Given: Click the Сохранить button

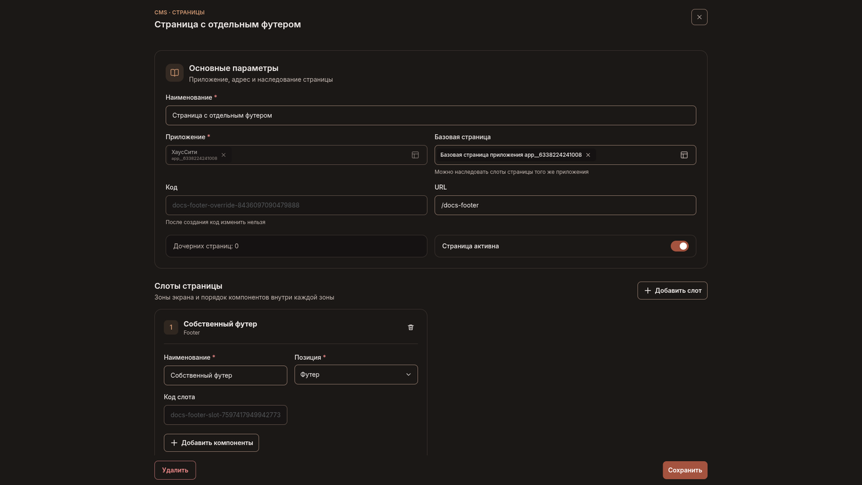Looking at the screenshot, I should [x=685, y=470].
